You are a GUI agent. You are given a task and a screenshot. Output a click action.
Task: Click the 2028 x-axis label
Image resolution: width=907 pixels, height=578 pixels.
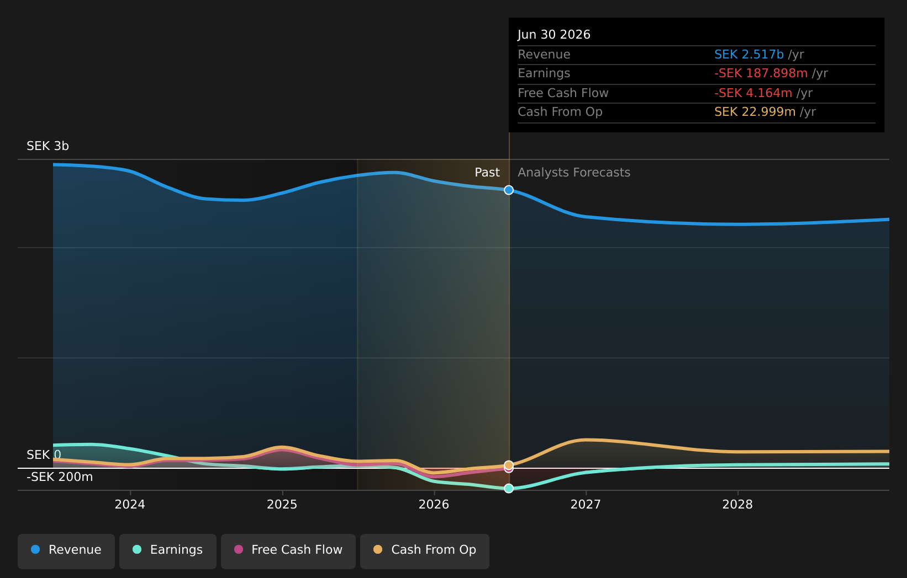pyautogui.click(x=737, y=505)
